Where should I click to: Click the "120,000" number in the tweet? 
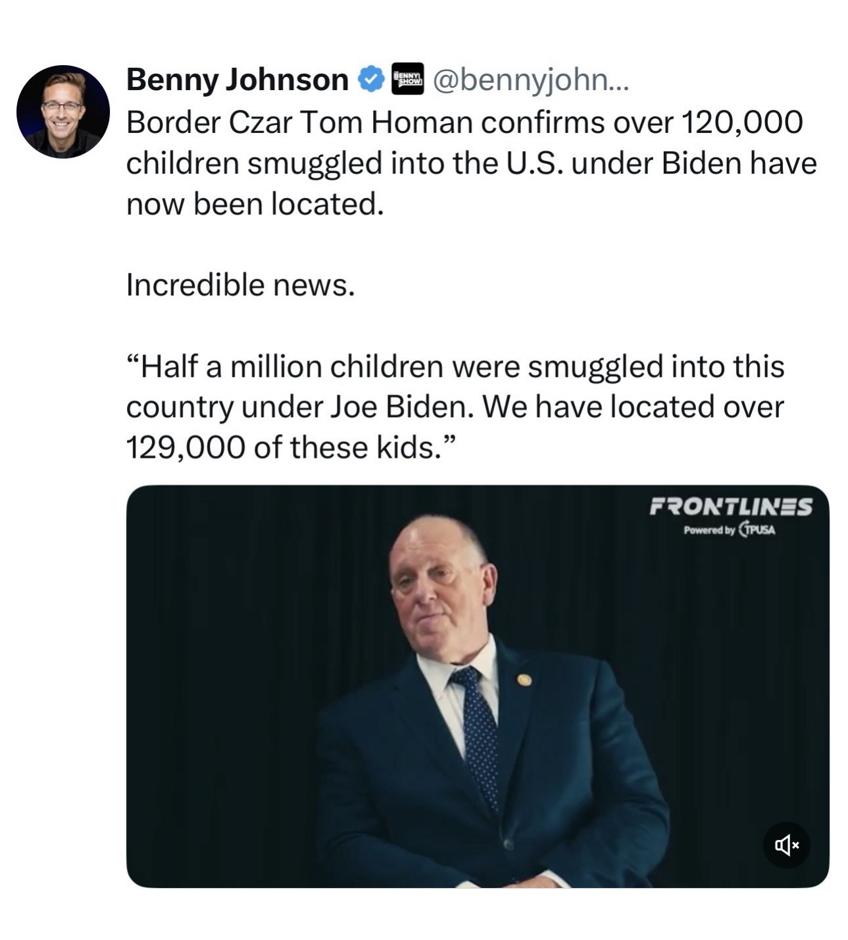pyautogui.click(x=742, y=122)
